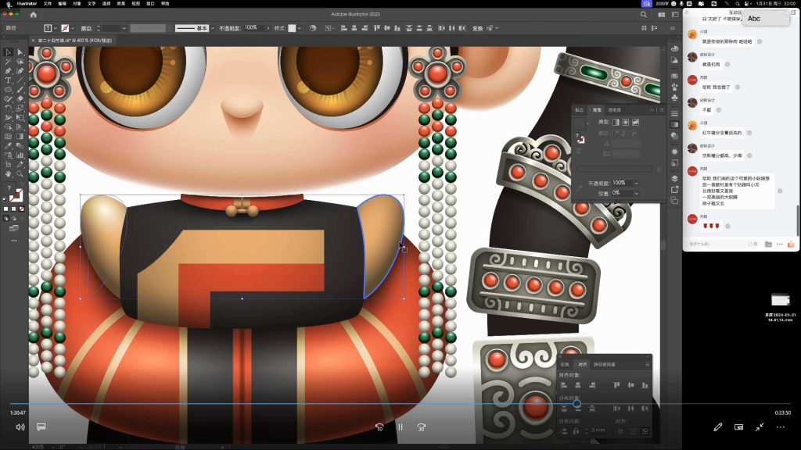Choose the radial gradient type icon
Viewport: 801px width, 450px height.
point(625,123)
